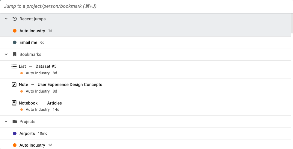The height and width of the screenshot is (149, 293).
Task: Click the gray-blue dot beside Email me
Action: coord(15,42)
